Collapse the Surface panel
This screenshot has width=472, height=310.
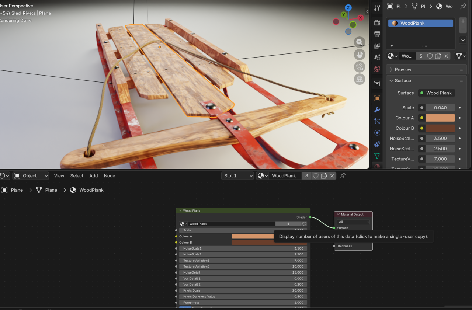403,80
